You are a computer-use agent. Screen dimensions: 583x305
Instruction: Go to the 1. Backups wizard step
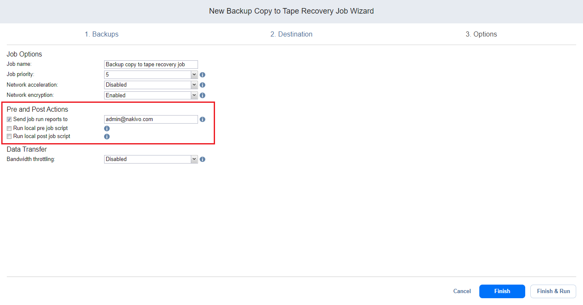pyautogui.click(x=102, y=34)
